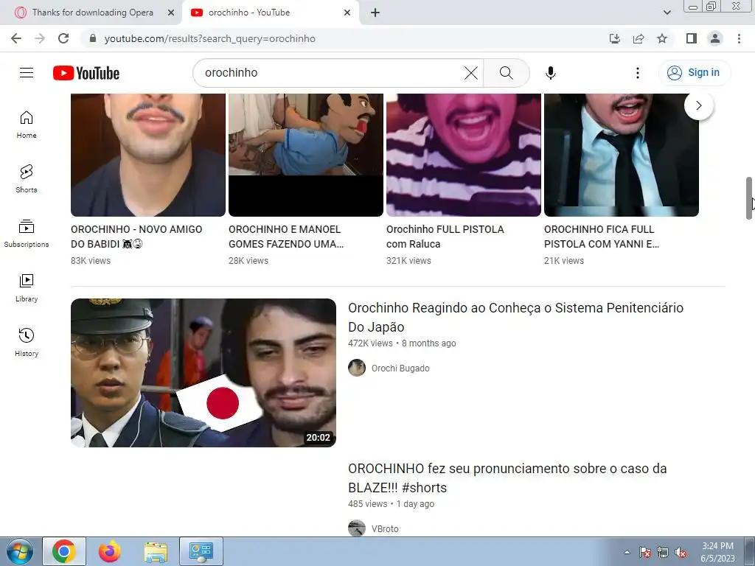Go to the YouTube logo homepage
This screenshot has height=566, width=755.
click(x=86, y=73)
